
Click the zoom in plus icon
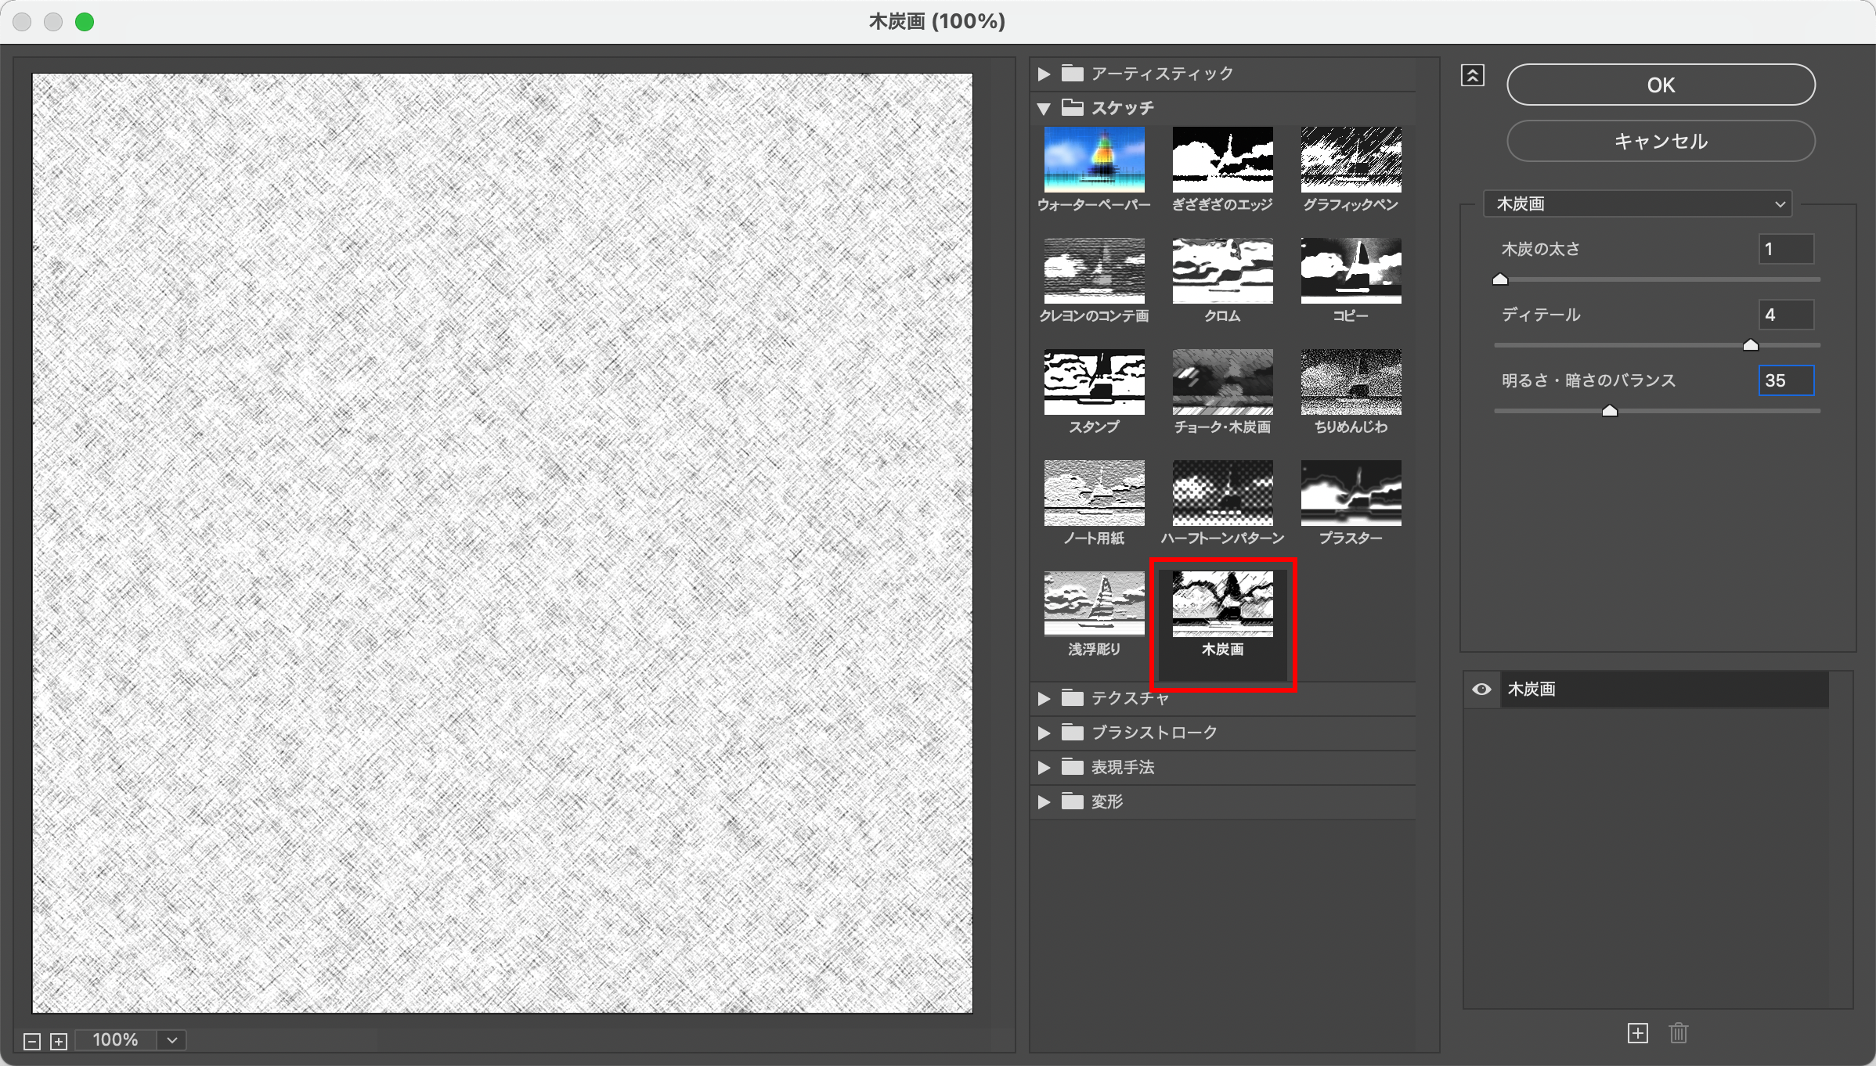tap(59, 1041)
